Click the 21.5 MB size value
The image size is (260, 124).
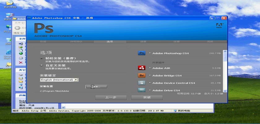[x=216, y=90]
